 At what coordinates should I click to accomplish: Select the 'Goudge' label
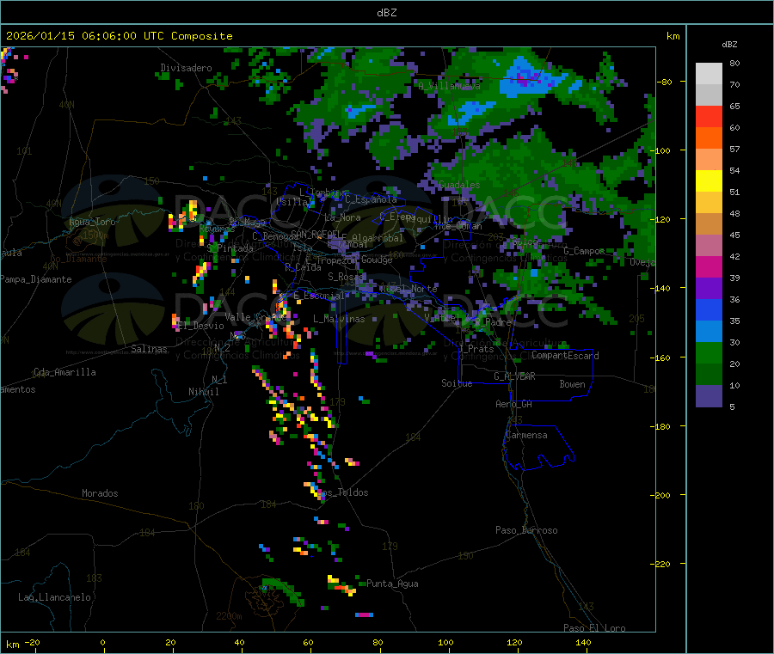coord(377,260)
